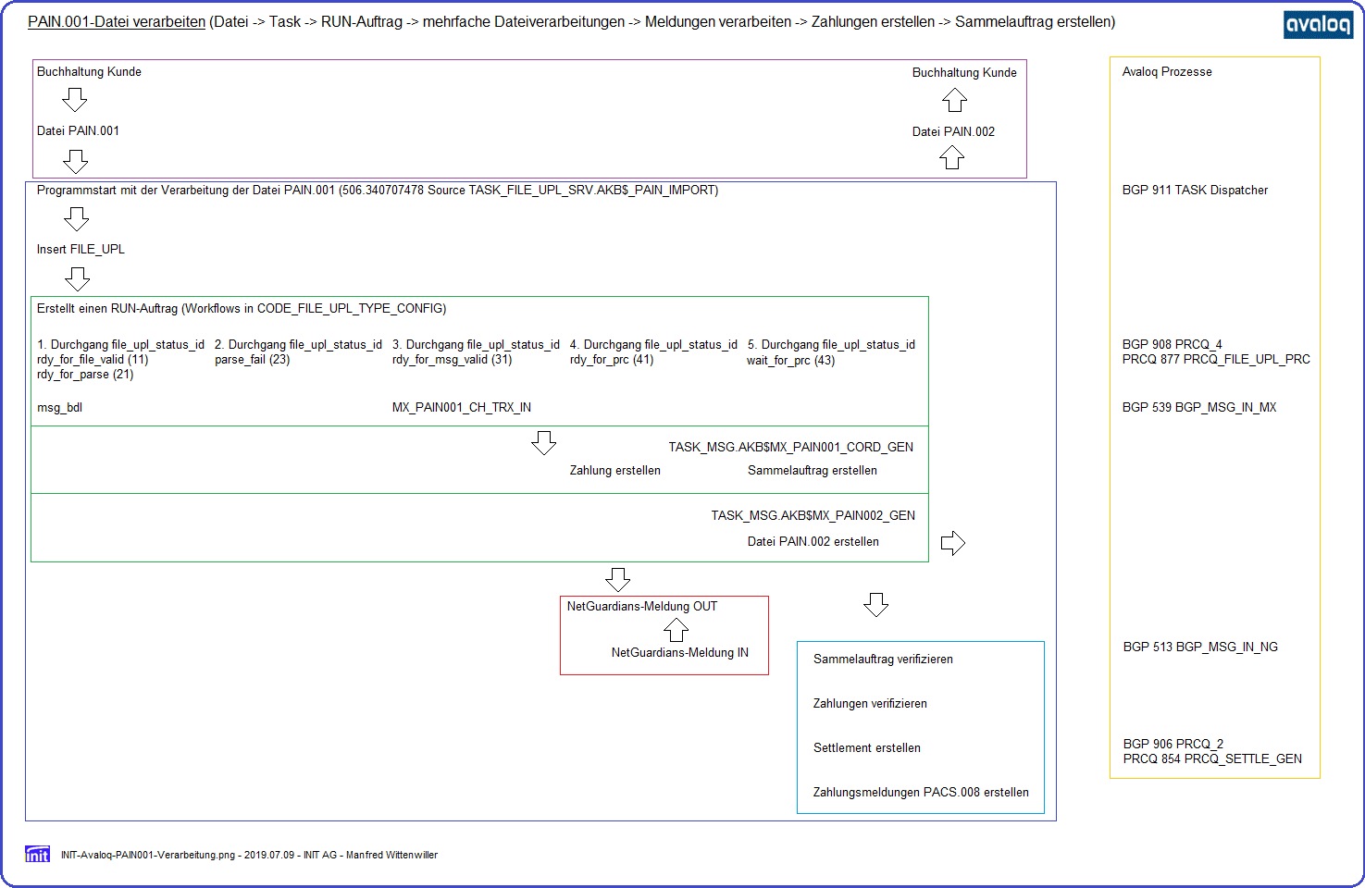Image resolution: width=1365 pixels, height=888 pixels.
Task: Click MX_PAIN001_CH_TRX_IN
Action: 462,407
